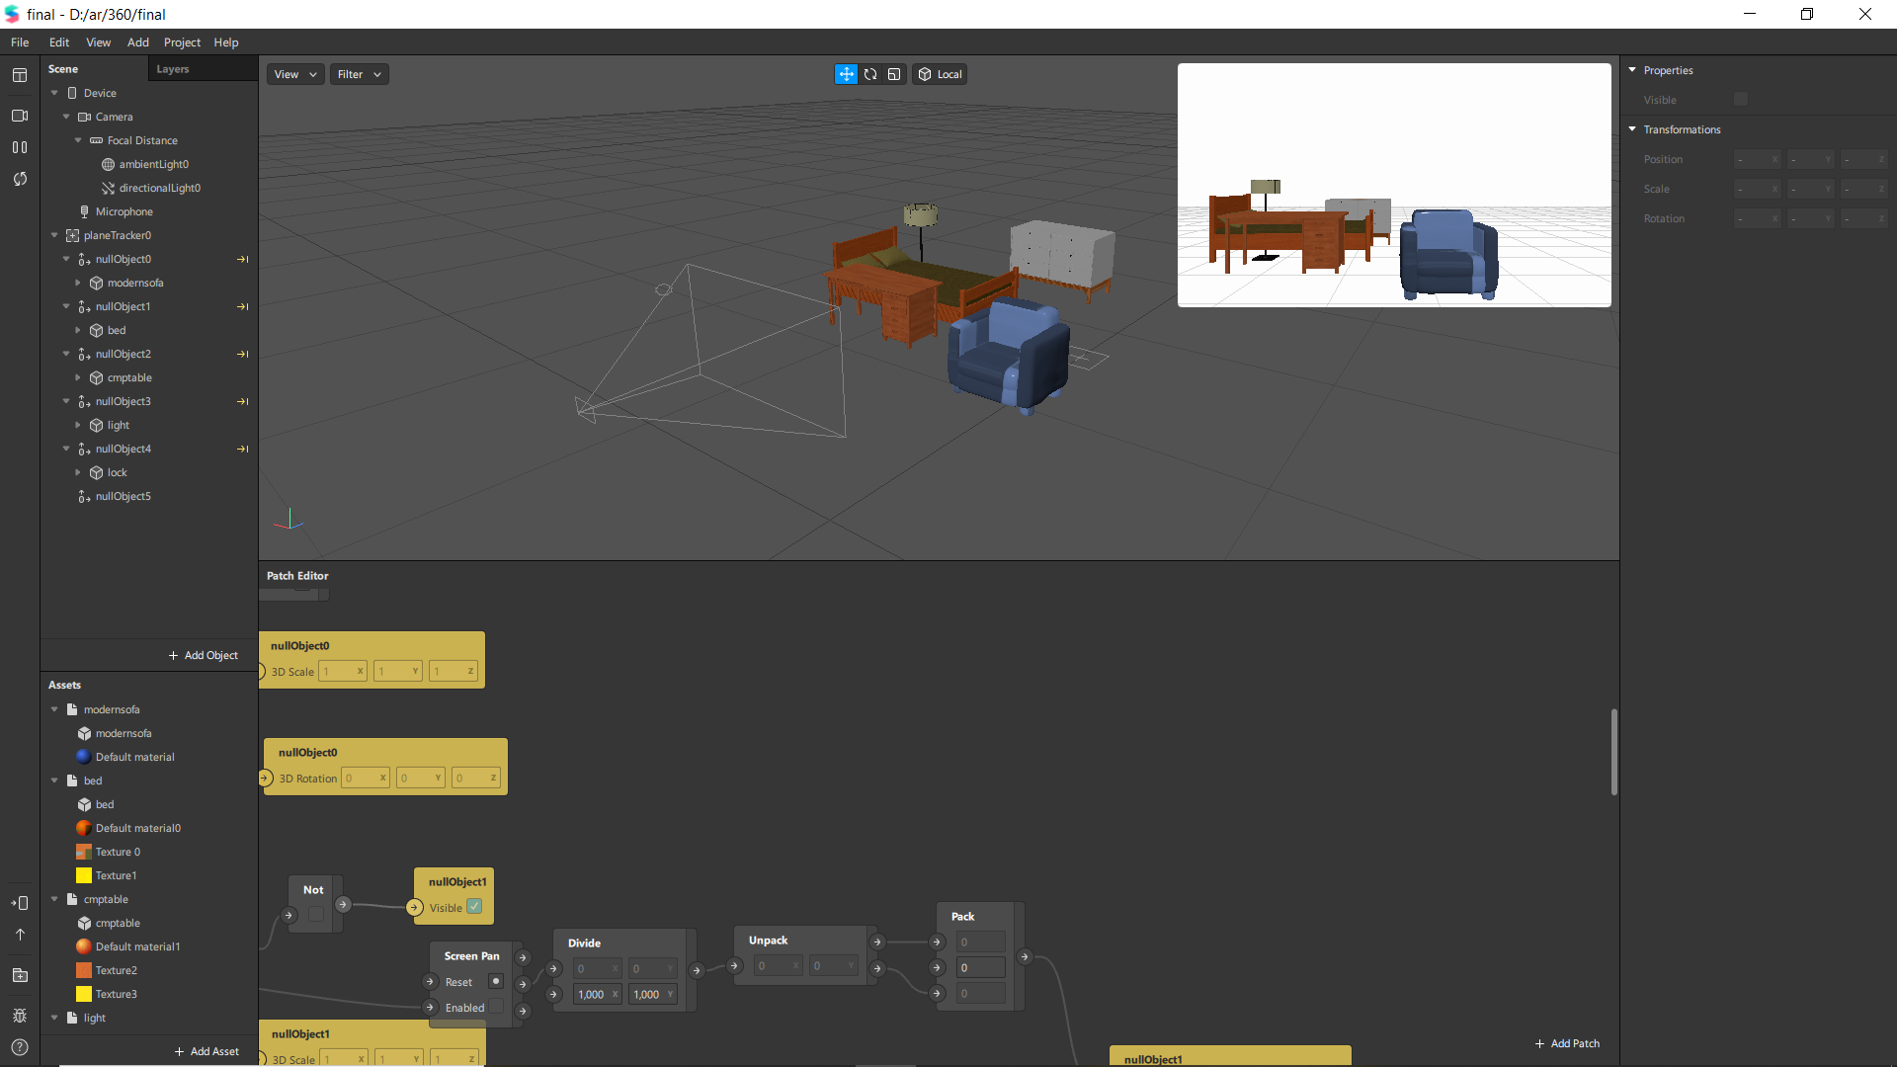Open the Project menu
The width and height of the screenshot is (1897, 1067).
coord(182,42)
